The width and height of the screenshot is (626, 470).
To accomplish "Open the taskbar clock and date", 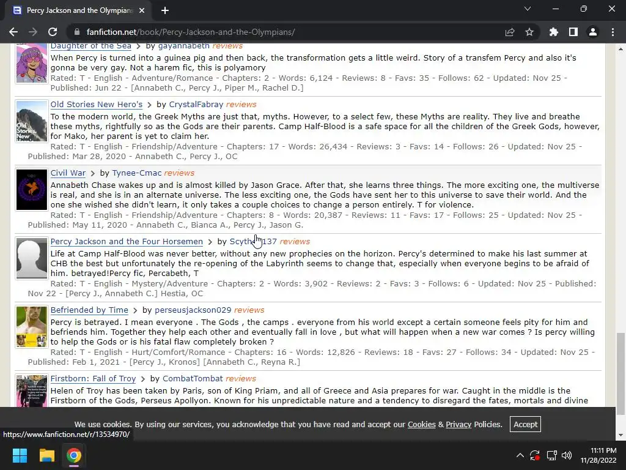I will tap(598, 455).
